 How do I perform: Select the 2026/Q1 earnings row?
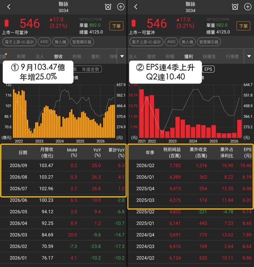(x=191, y=177)
